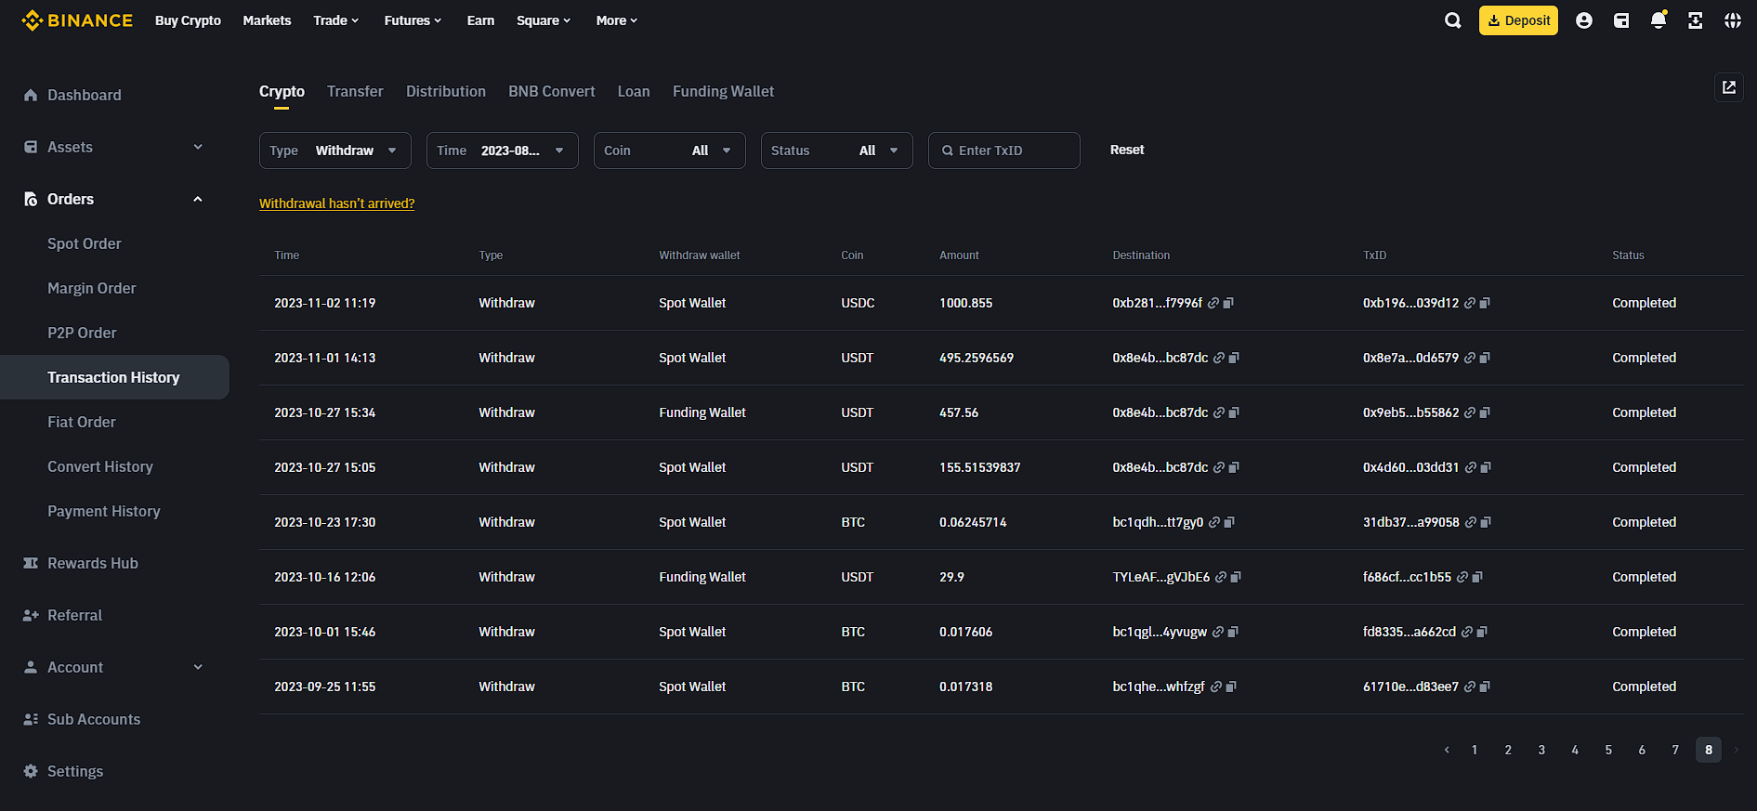Image resolution: width=1757 pixels, height=811 pixels.
Task: Click the Deposit button
Action: coord(1518,20)
